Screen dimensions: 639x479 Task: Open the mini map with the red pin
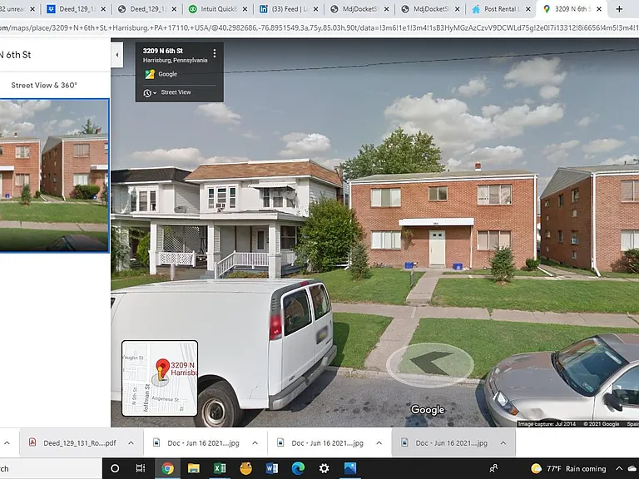click(x=160, y=378)
